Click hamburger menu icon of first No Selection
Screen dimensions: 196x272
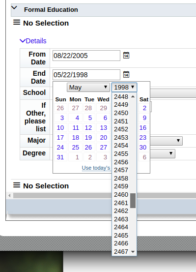tap(17, 22)
